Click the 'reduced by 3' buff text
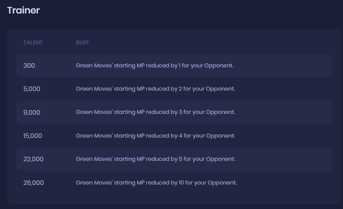343x209 pixels. (x=155, y=112)
